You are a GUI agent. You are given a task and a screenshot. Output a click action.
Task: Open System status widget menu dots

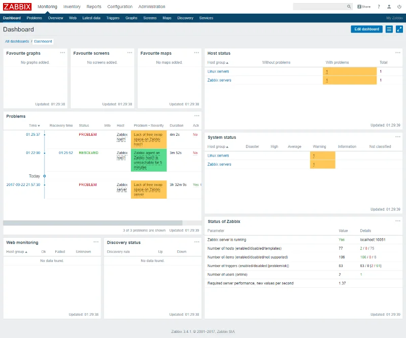(x=398, y=137)
